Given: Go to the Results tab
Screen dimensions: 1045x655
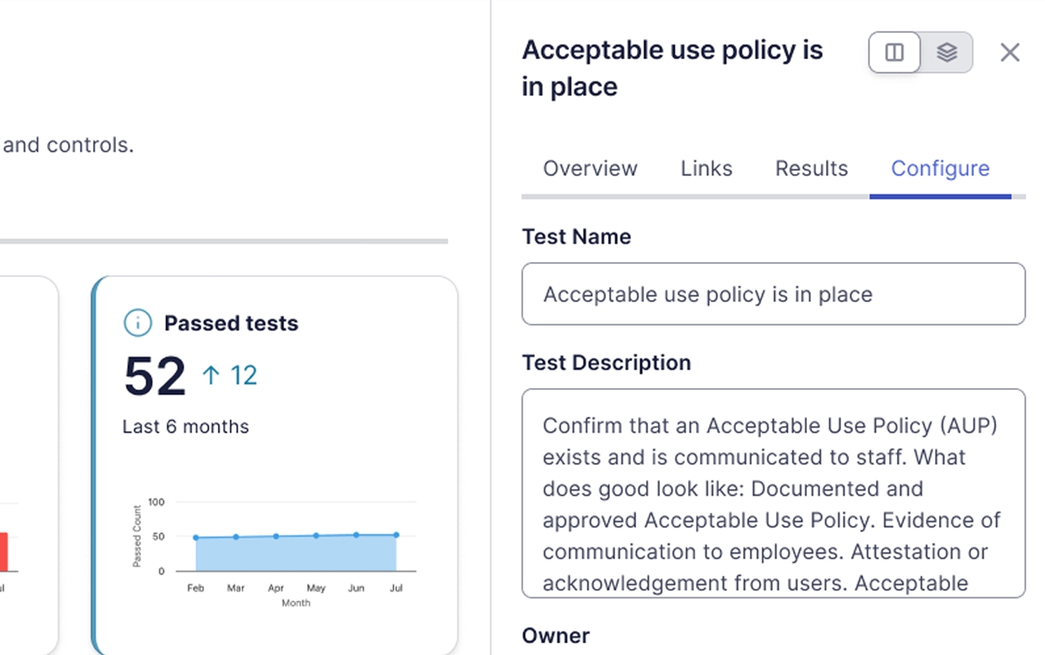Looking at the screenshot, I should pyautogui.click(x=811, y=168).
